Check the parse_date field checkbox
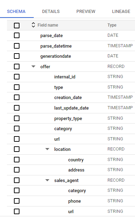 click(17, 35)
